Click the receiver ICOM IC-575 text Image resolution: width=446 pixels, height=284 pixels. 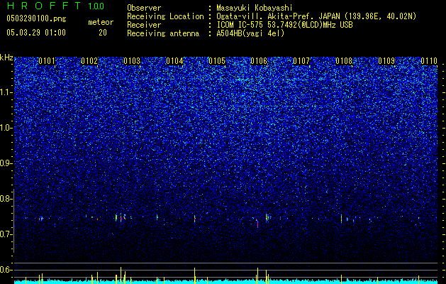(x=284, y=25)
